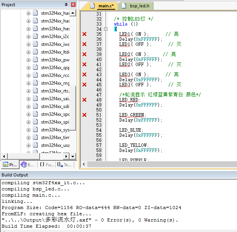The width and height of the screenshot is (237, 232).
Task: Collapse the while-loop code block at line 34
Action: [106, 29]
